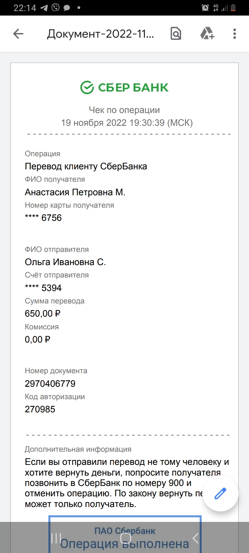
Task: Tap the document title Документ-2022-11
Action: (101, 34)
